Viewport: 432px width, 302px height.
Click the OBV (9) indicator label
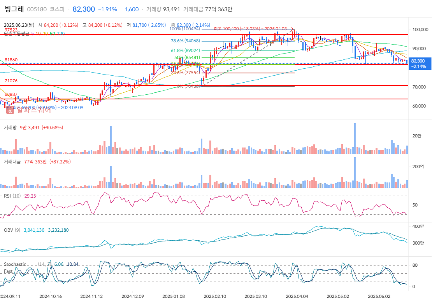12,230
